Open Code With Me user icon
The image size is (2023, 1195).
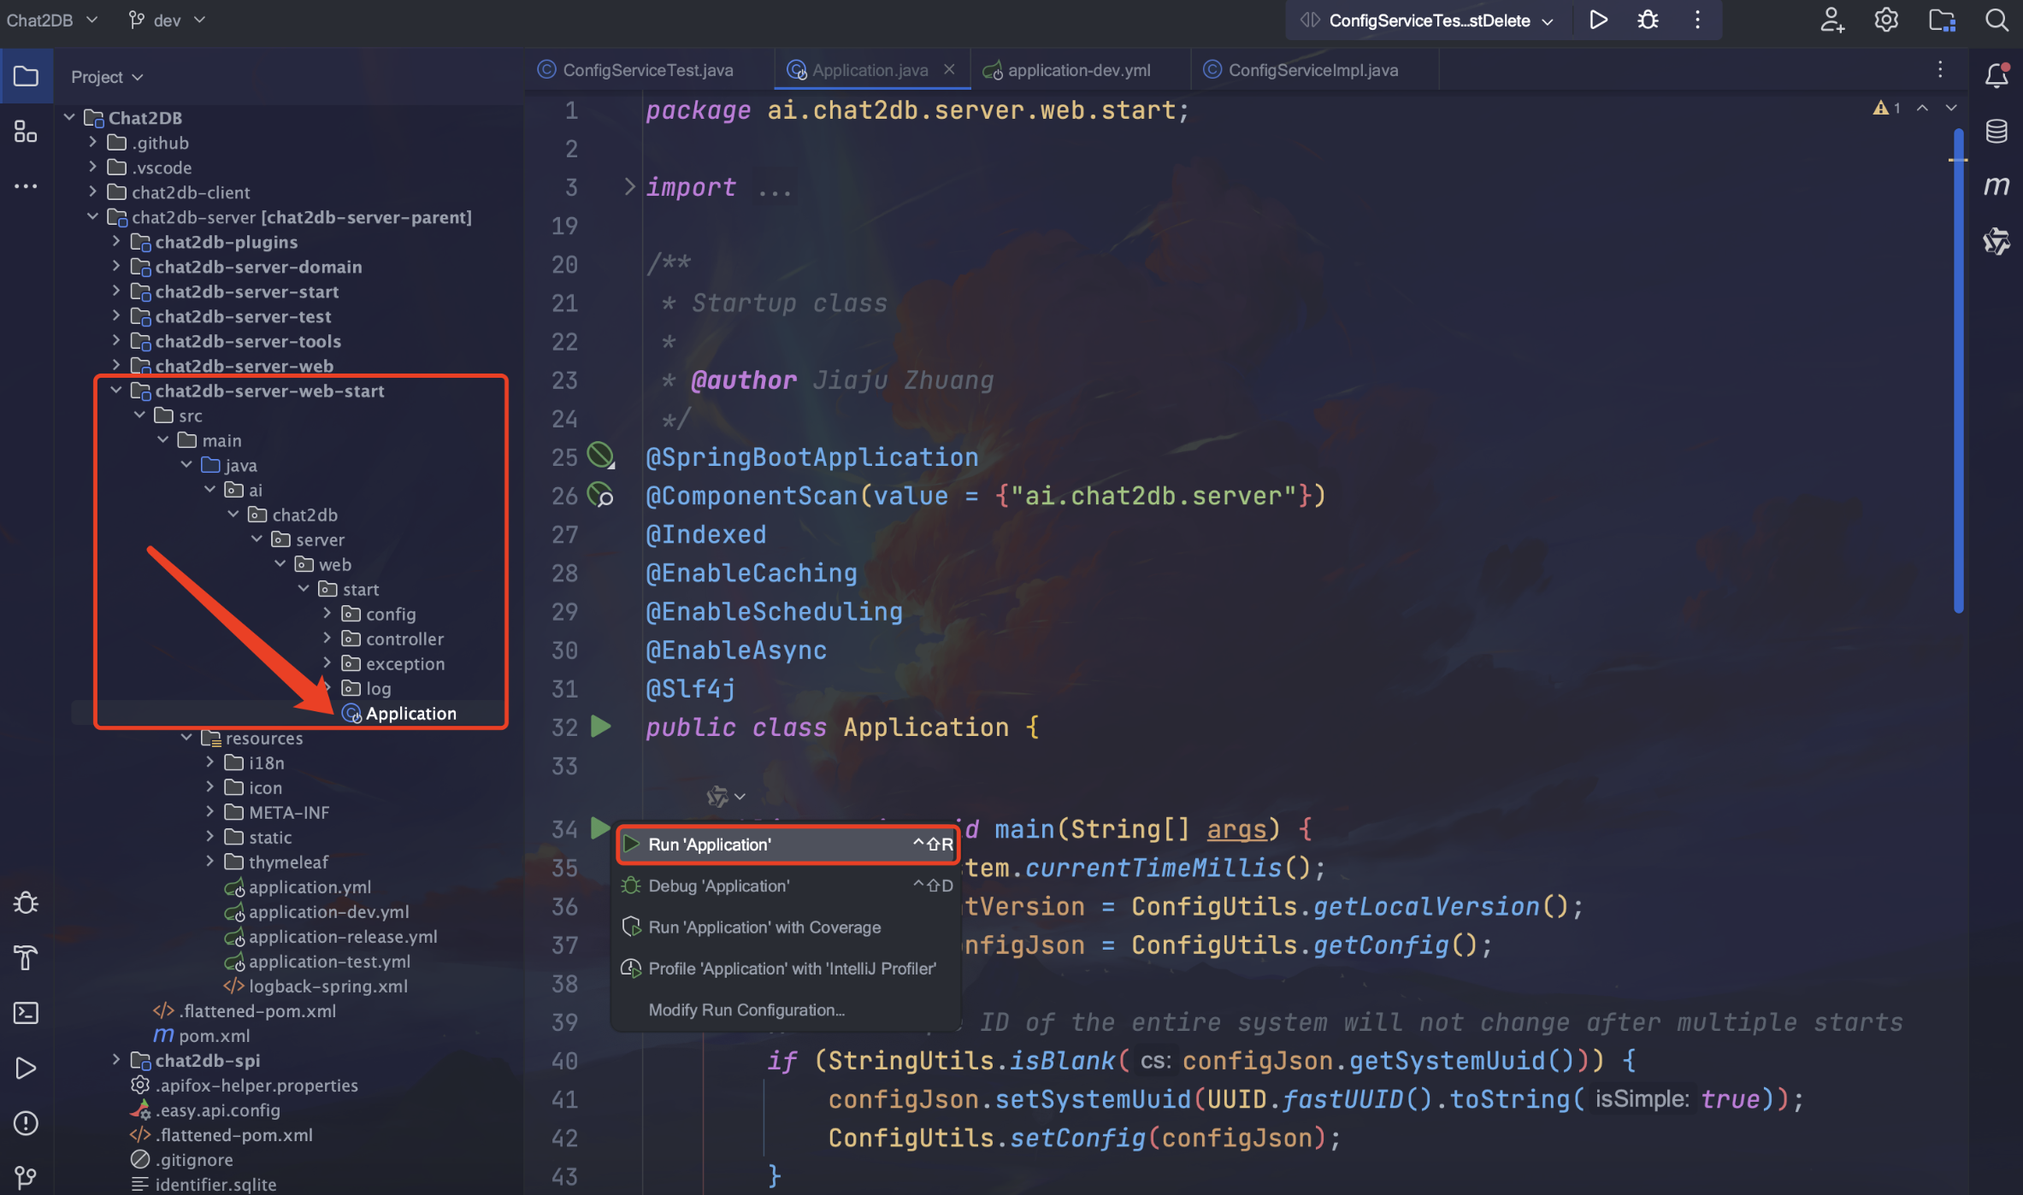pos(1831,20)
